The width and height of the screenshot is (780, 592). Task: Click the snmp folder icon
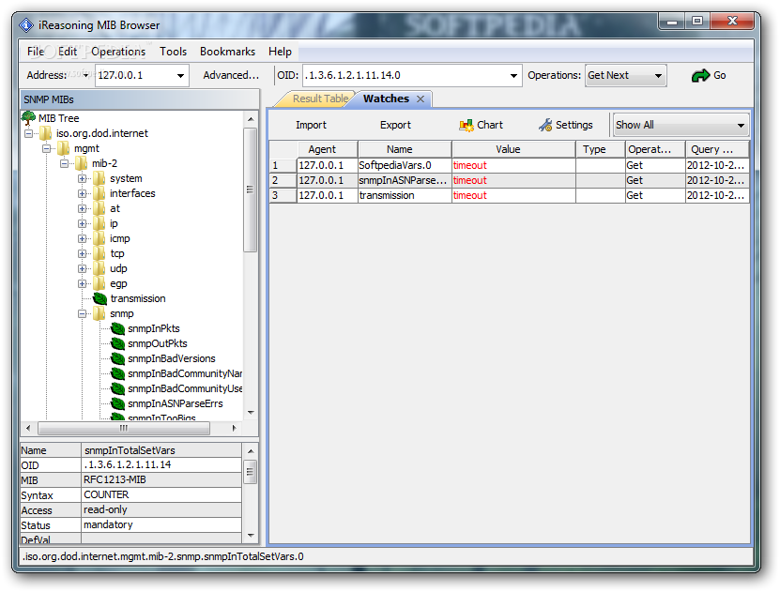tap(99, 313)
